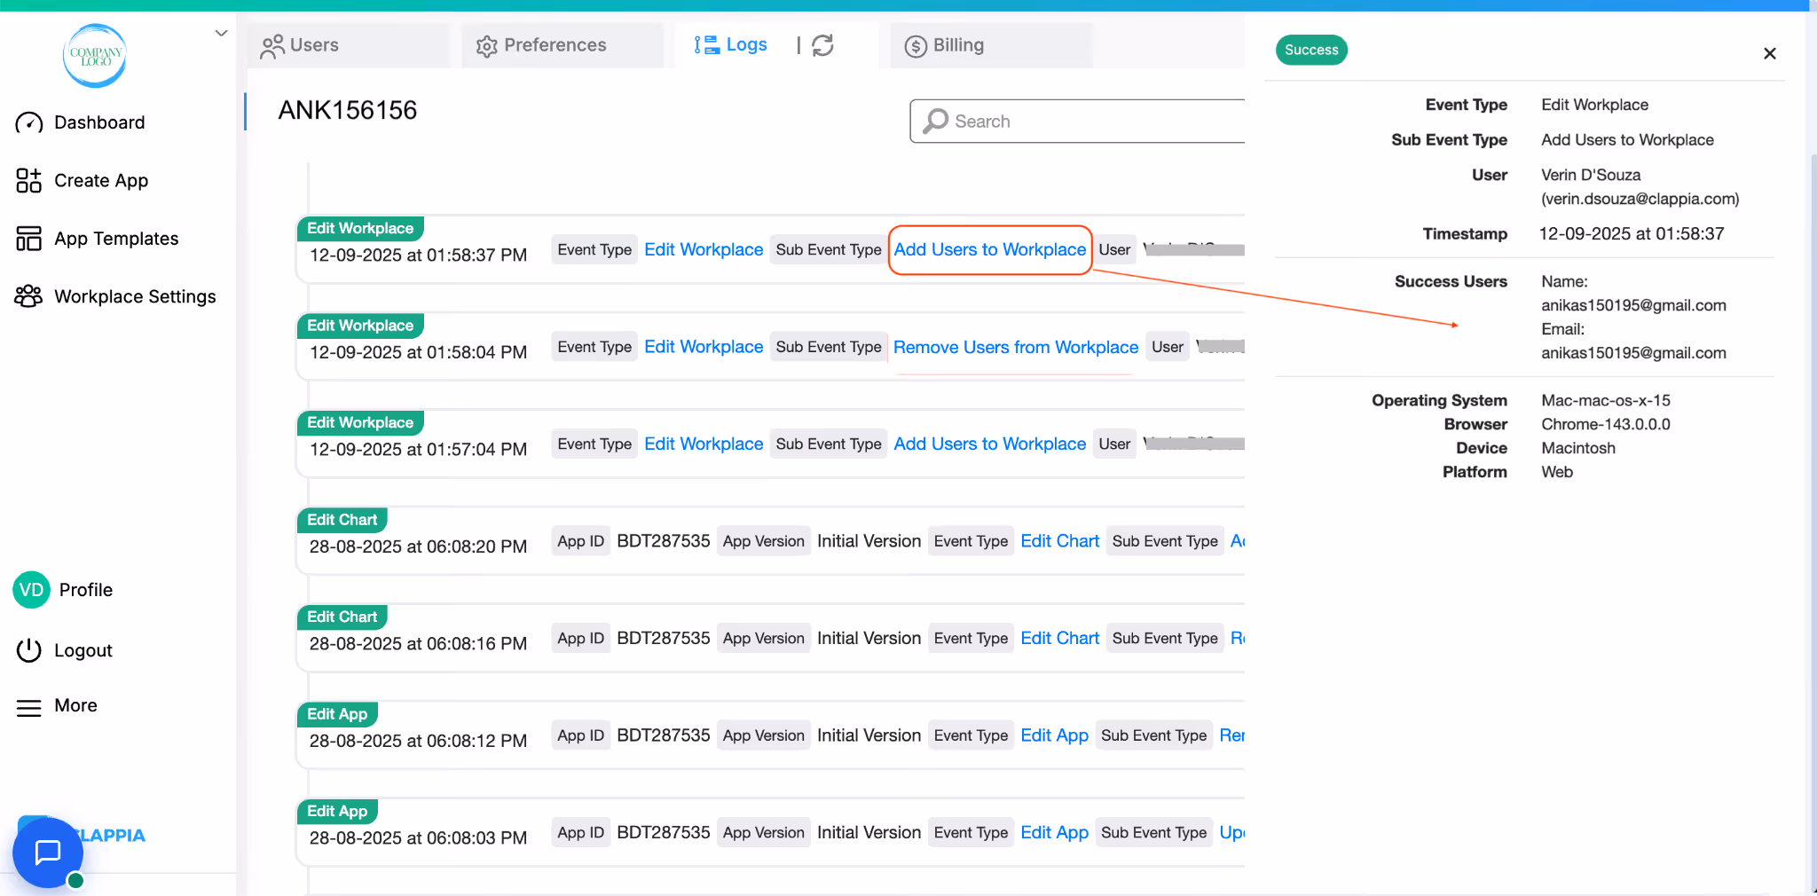1817x896 pixels.
Task: Click the VD profile avatar
Action: click(x=31, y=590)
